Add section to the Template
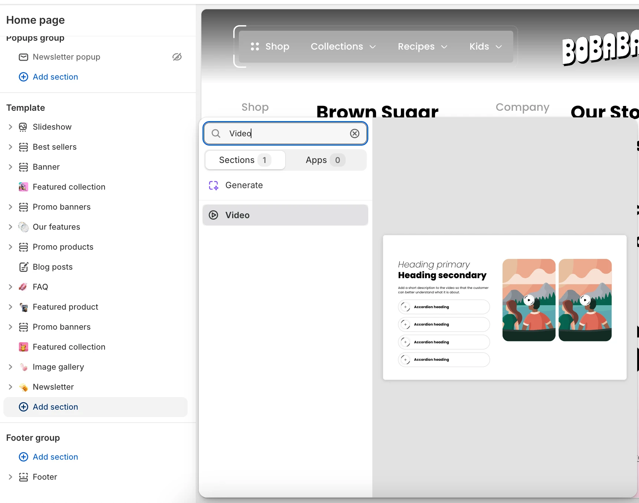Viewport: 639px width, 503px height. click(95, 407)
